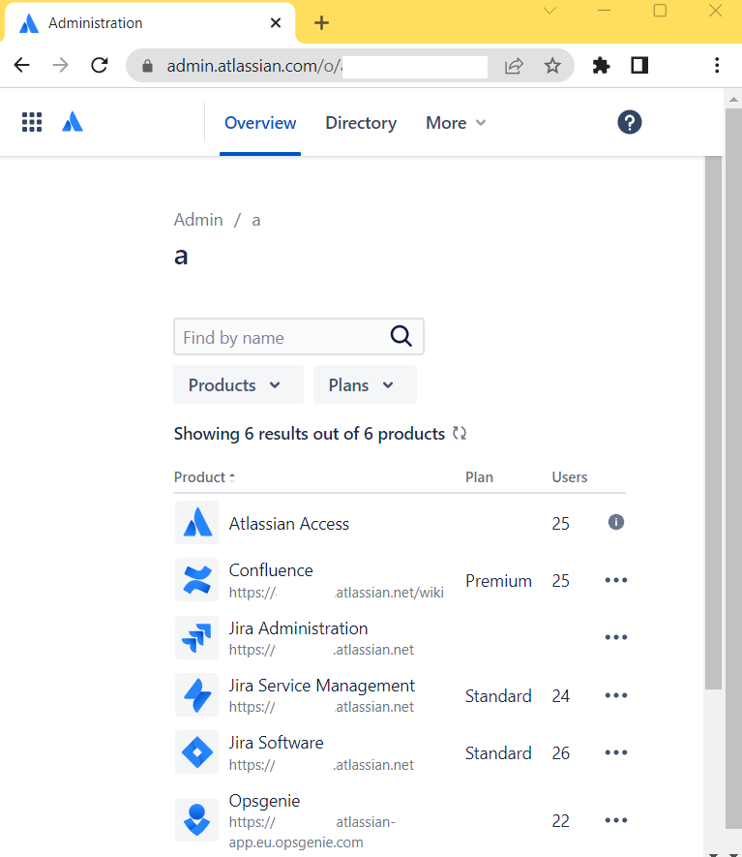Open Chrome three-dot menu
The height and width of the screenshot is (857, 742).
point(717,65)
